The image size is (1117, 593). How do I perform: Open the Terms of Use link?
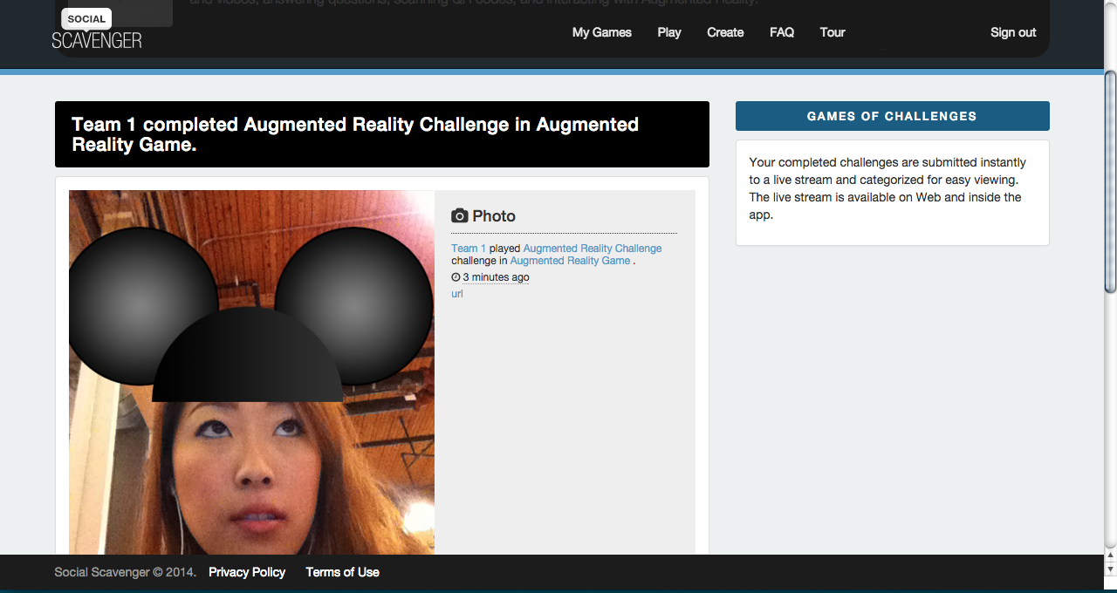click(342, 572)
